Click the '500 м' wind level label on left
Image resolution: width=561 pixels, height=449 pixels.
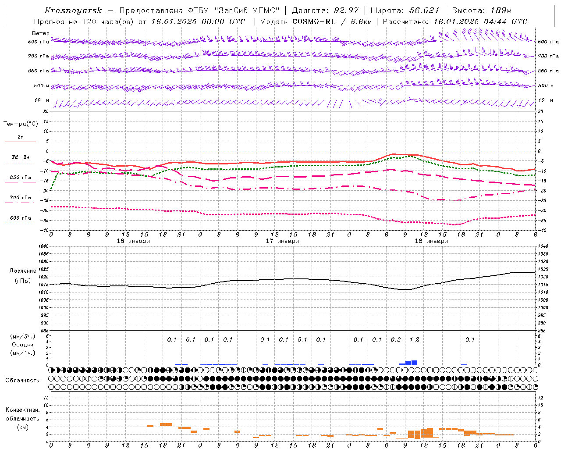pos(42,86)
